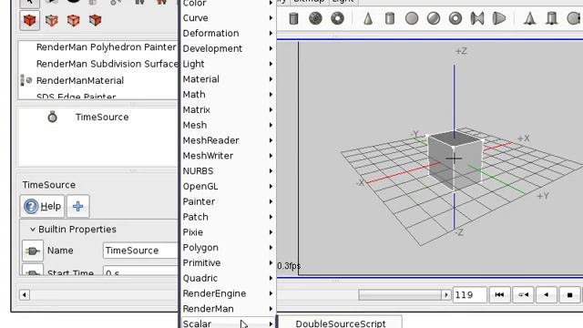
Task: Click the timeline slider bar
Action: tap(400, 295)
